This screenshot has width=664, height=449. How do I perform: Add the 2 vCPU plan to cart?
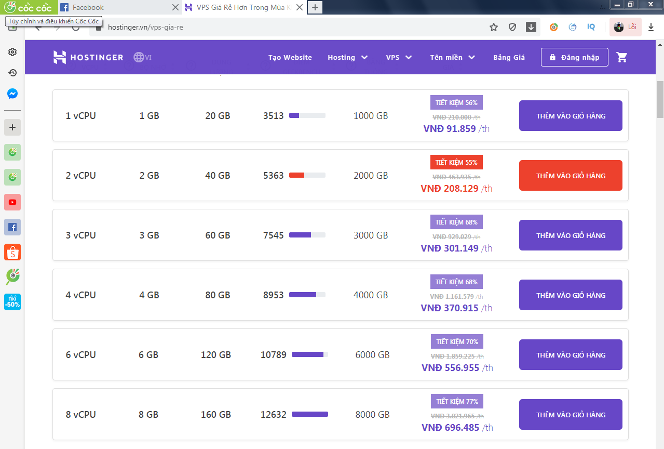(571, 176)
